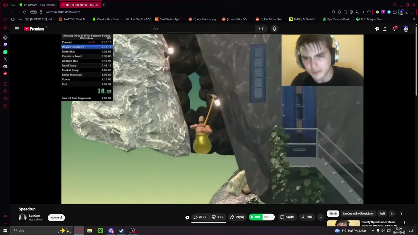Take a snapshot with the capture icon
Image resolution: width=418 pixels, height=235 pixels.
pyautogui.click(x=345, y=12)
